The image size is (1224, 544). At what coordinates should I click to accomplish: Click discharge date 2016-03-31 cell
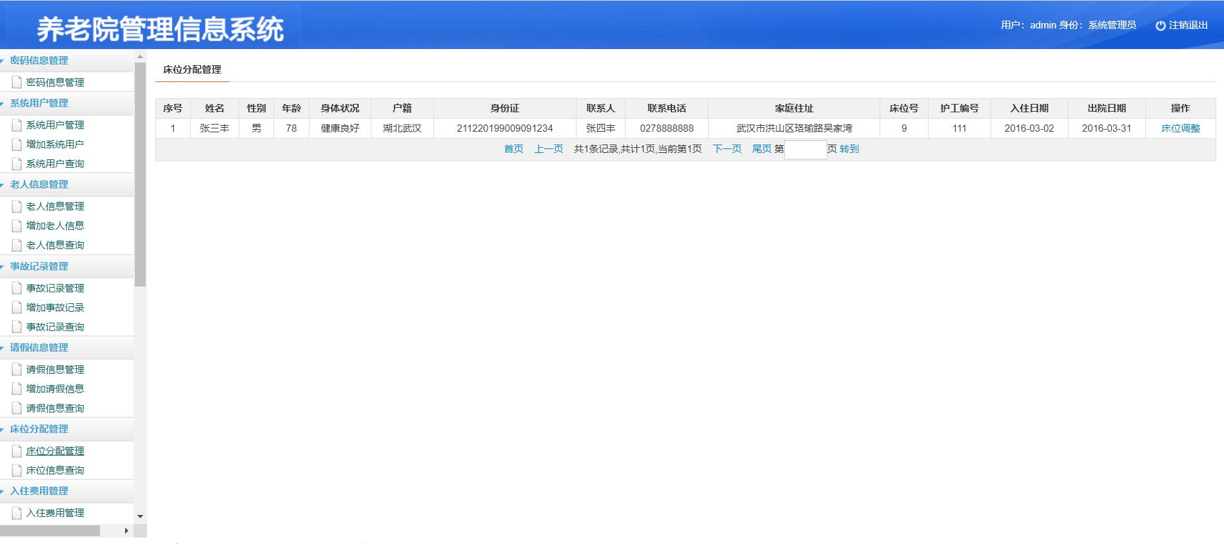(x=1107, y=128)
